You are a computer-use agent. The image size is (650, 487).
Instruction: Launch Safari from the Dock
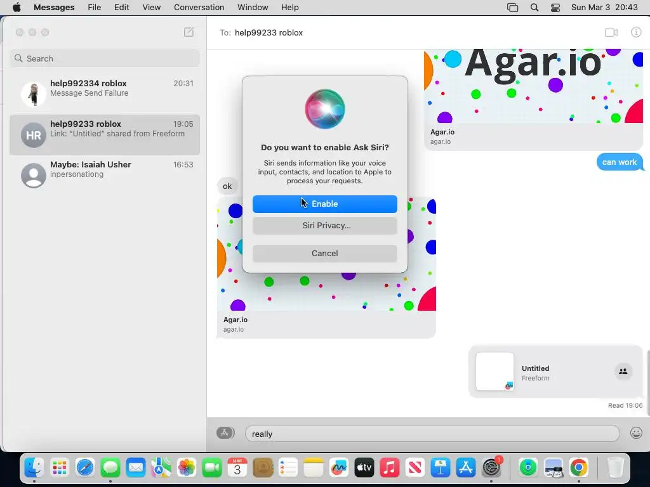point(85,468)
